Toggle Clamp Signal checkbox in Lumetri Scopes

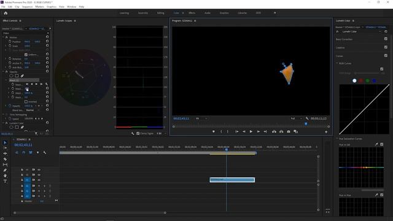click(x=138, y=134)
